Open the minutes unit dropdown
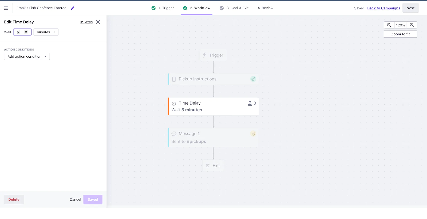Screen dimensions: 427x219 (46, 32)
